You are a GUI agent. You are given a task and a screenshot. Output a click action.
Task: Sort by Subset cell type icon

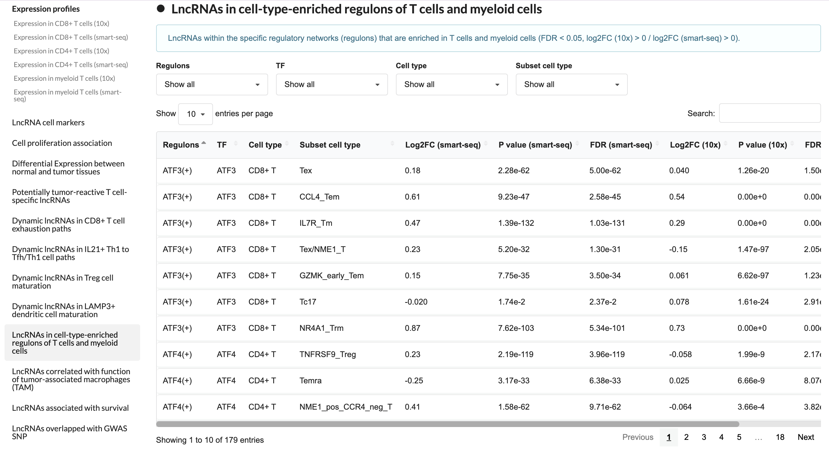(x=392, y=144)
